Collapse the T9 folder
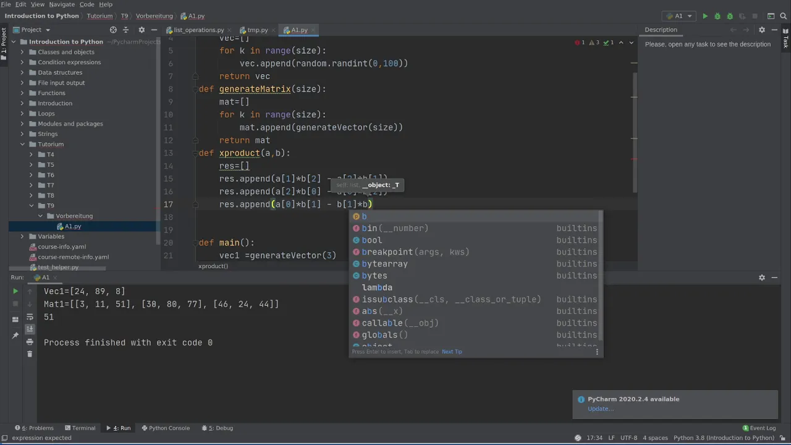 (31, 206)
